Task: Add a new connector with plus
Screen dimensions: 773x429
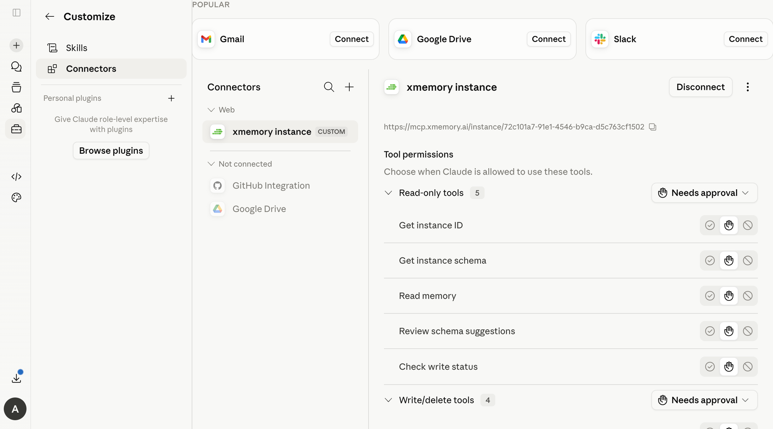Action: coord(349,87)
